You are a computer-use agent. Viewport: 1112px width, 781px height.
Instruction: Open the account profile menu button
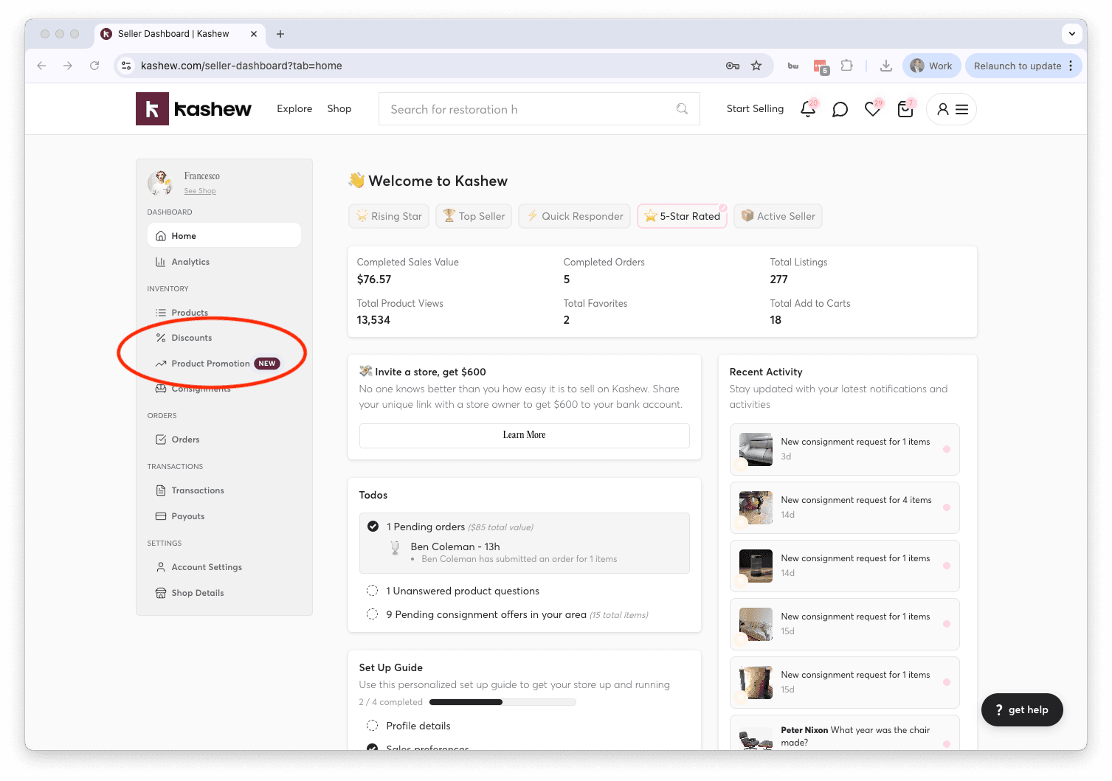point(952,109)
